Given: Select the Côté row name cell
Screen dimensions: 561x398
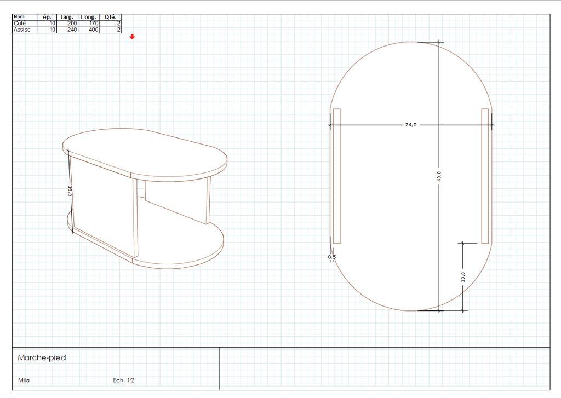Looking at the screenshot, I should (20, 24).
